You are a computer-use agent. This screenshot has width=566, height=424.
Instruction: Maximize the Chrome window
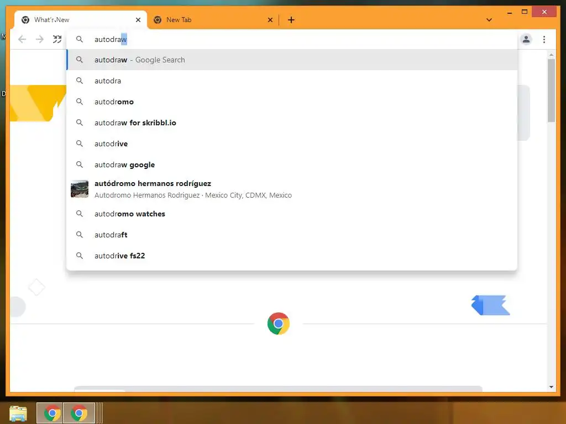point(525,12)
